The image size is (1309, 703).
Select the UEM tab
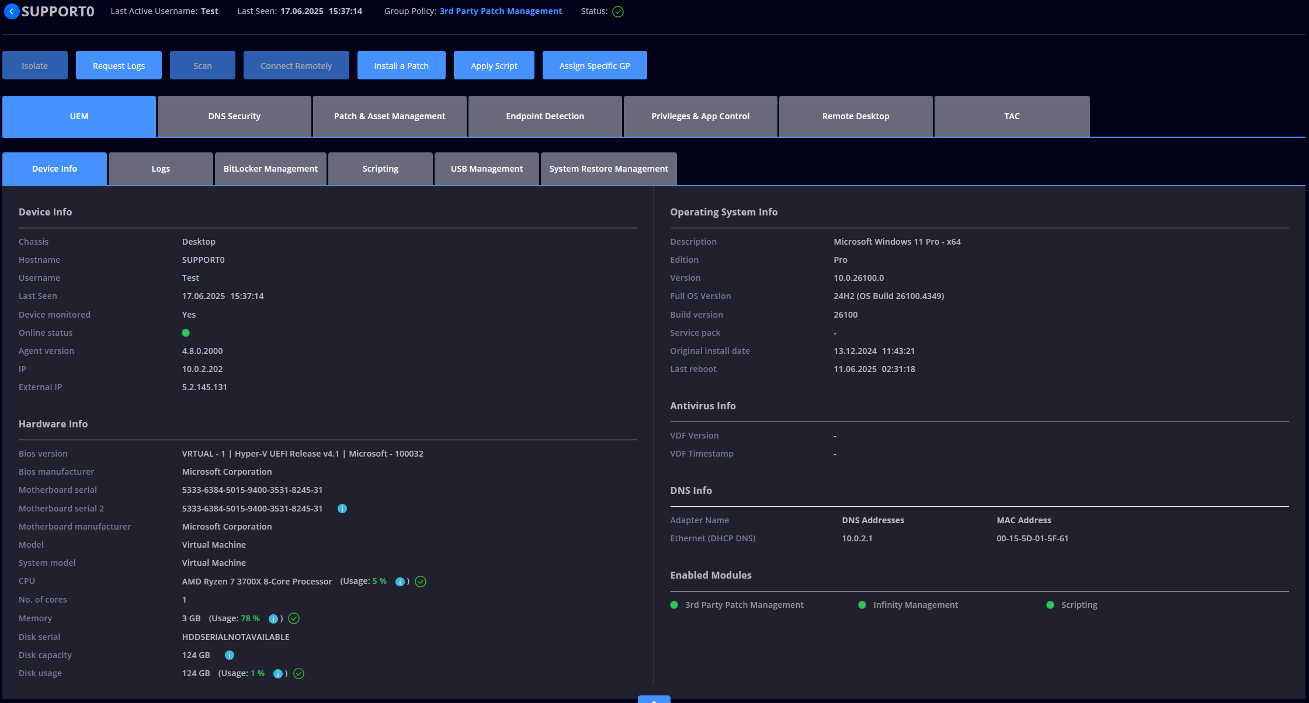[79, 116]
